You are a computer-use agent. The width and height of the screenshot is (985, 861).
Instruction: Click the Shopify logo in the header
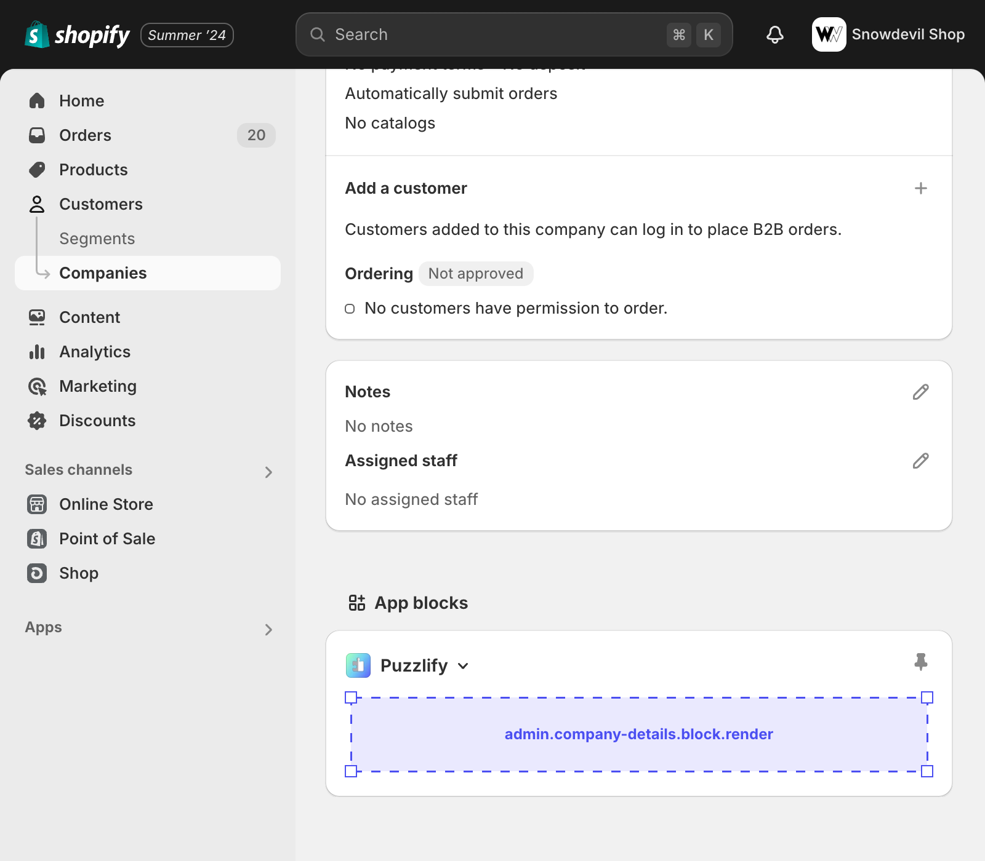click(78, 35)
